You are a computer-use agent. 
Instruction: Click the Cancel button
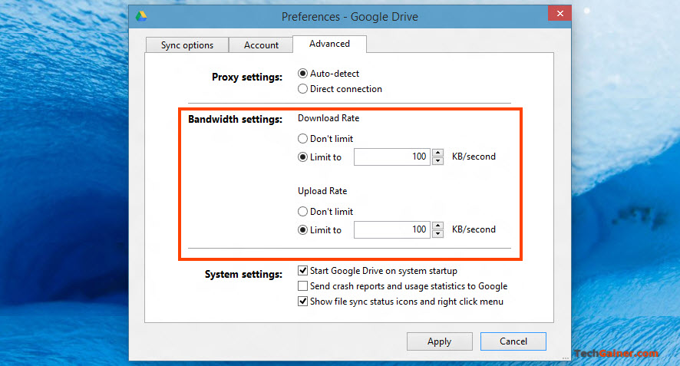(513, 341)
